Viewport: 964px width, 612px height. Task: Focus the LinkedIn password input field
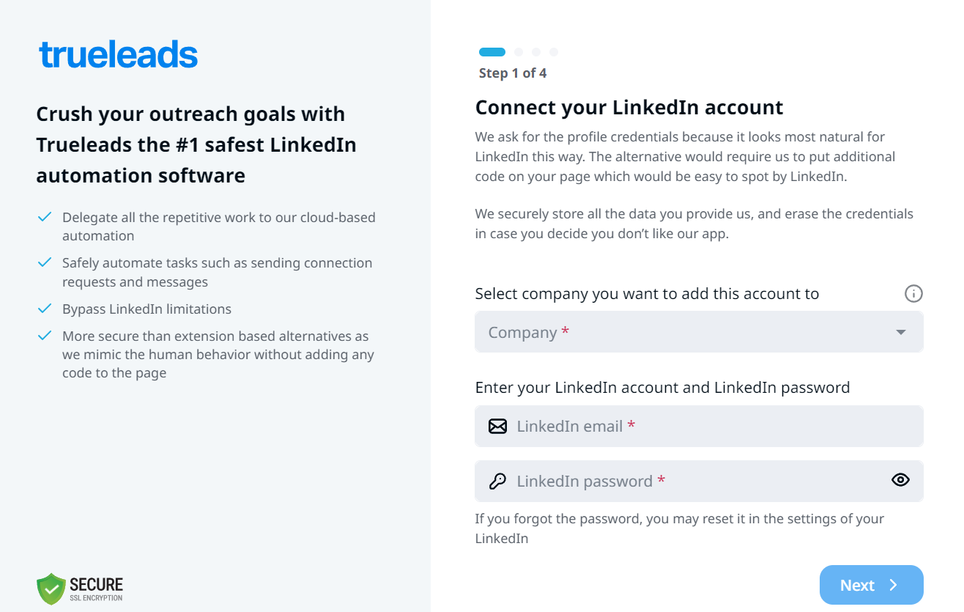(x=696, y=482)
